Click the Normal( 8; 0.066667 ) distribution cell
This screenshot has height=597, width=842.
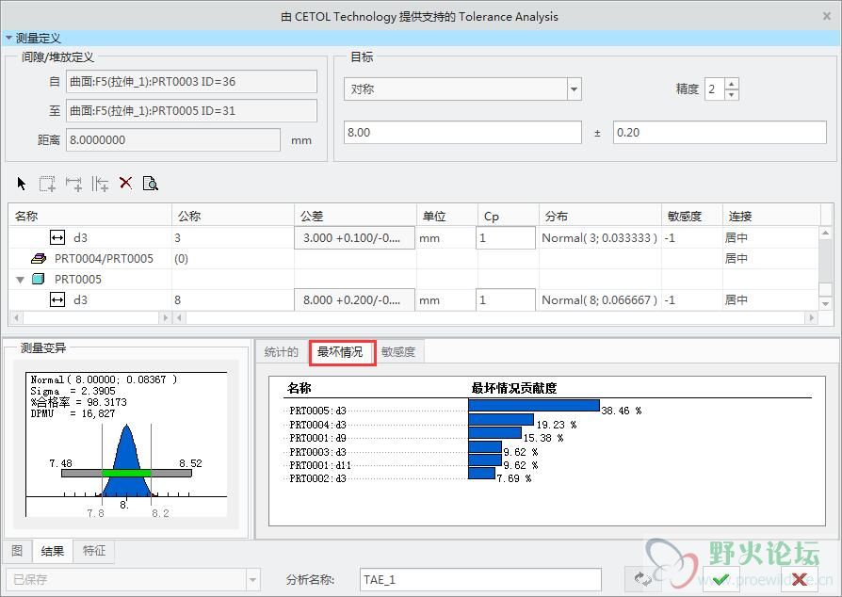pyautogui.click(x=599, y=299)
